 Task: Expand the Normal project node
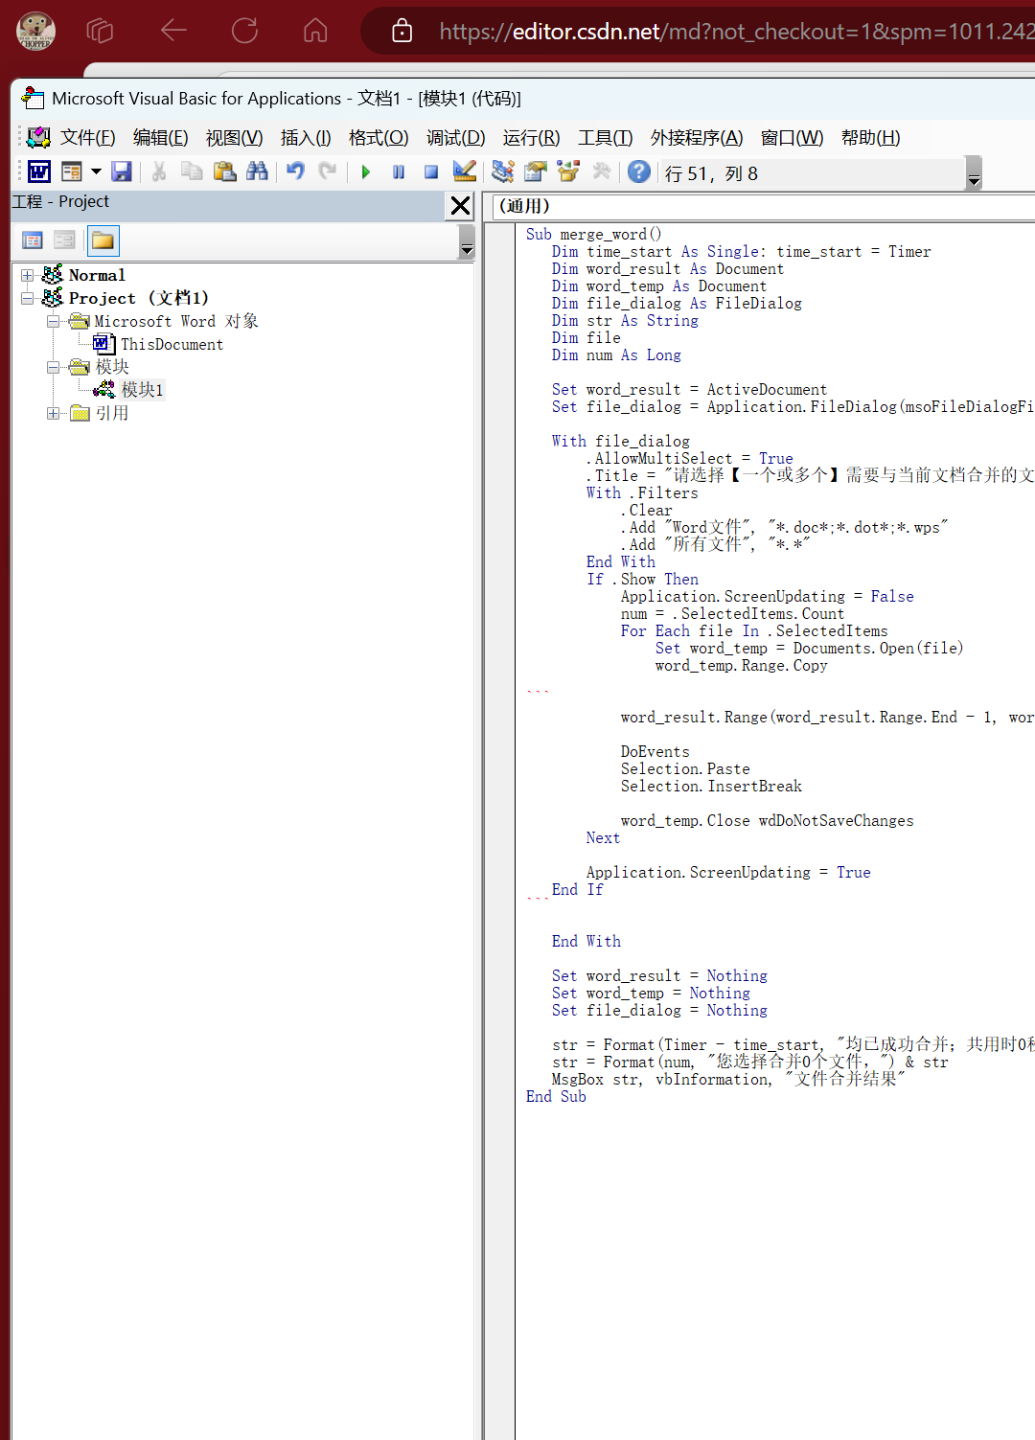coord(28,275)
